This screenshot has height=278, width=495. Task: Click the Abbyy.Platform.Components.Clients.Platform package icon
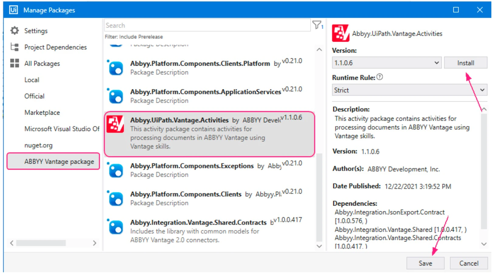(116, 68)
